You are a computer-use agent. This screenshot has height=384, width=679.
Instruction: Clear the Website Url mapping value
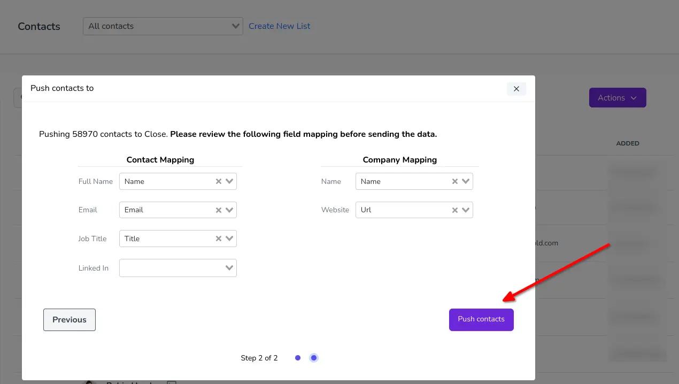coord(454,210)
